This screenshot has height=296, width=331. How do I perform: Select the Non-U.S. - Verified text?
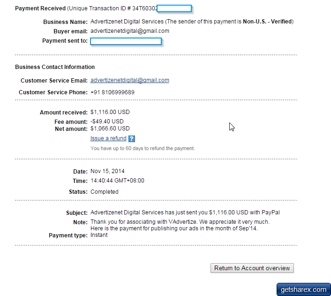coord(267,22)
